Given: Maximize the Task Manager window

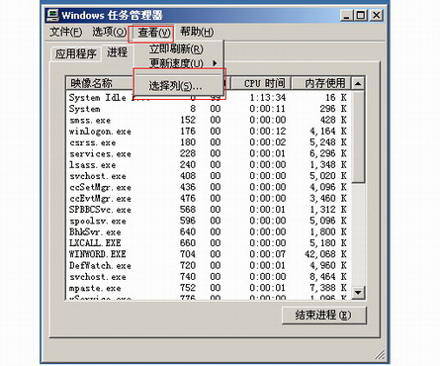Looking at the screenshot, I should [361, 15].
